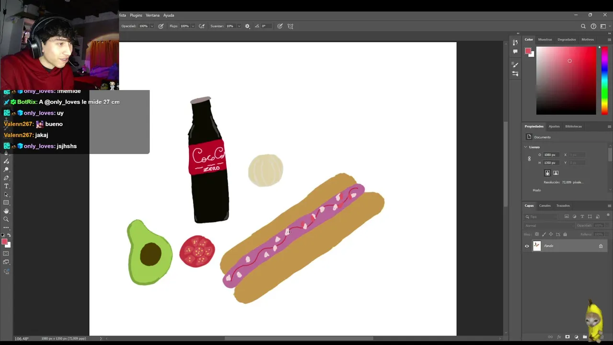Viewport: 613px width, 345px height.
Task: Switch to the Bibliotecas tab
Action: pyautogui.click(x=573, y=126)
